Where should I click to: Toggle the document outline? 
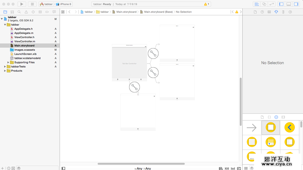(x=63, y=168)
